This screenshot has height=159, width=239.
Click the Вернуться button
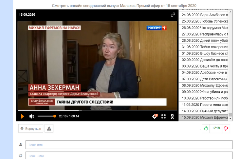coord(31,129)
